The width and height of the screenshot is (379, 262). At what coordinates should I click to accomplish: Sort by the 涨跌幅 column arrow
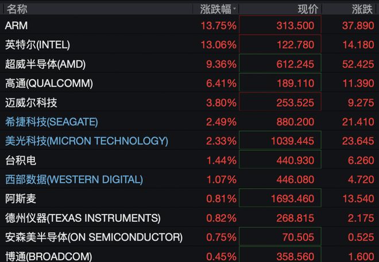[x=234, y=9]
